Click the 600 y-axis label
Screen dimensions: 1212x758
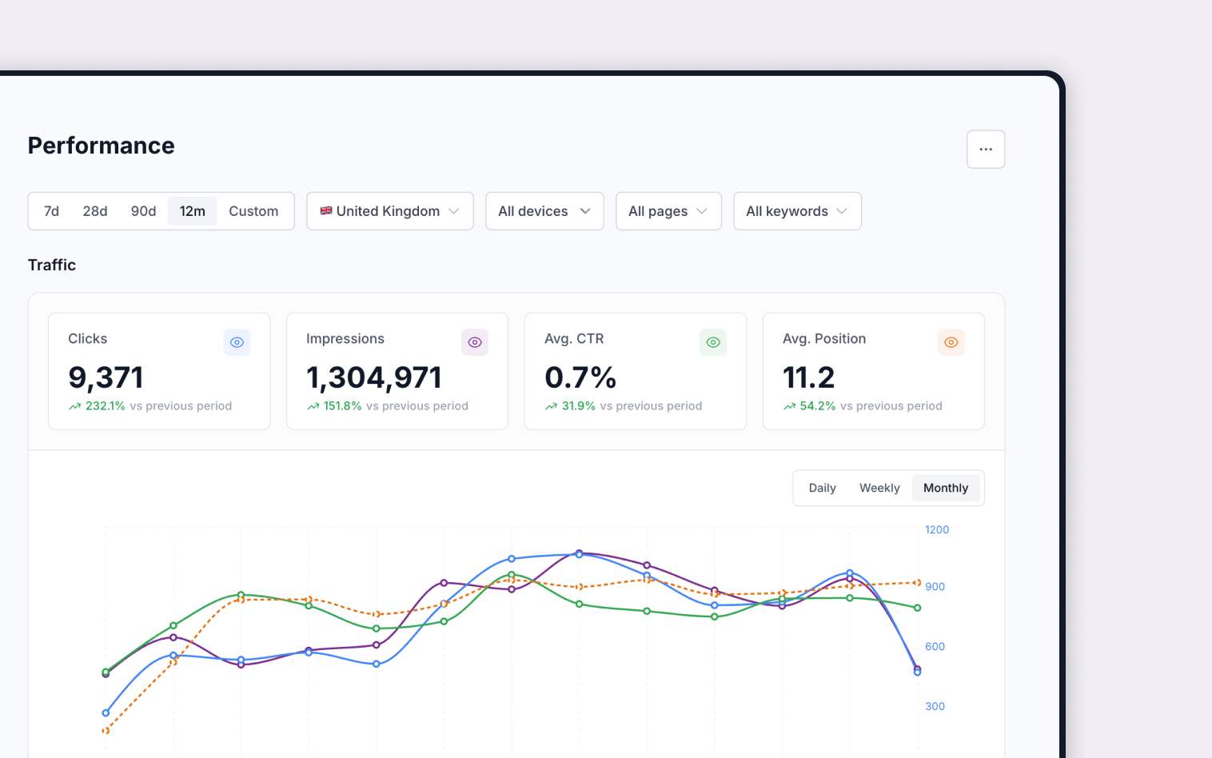[935, 647]
